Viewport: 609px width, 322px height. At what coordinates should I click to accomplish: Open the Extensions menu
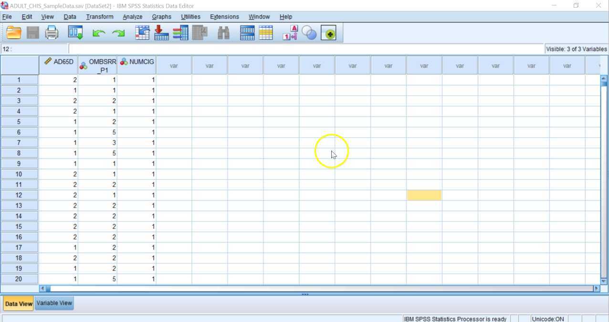coord(224,17)
